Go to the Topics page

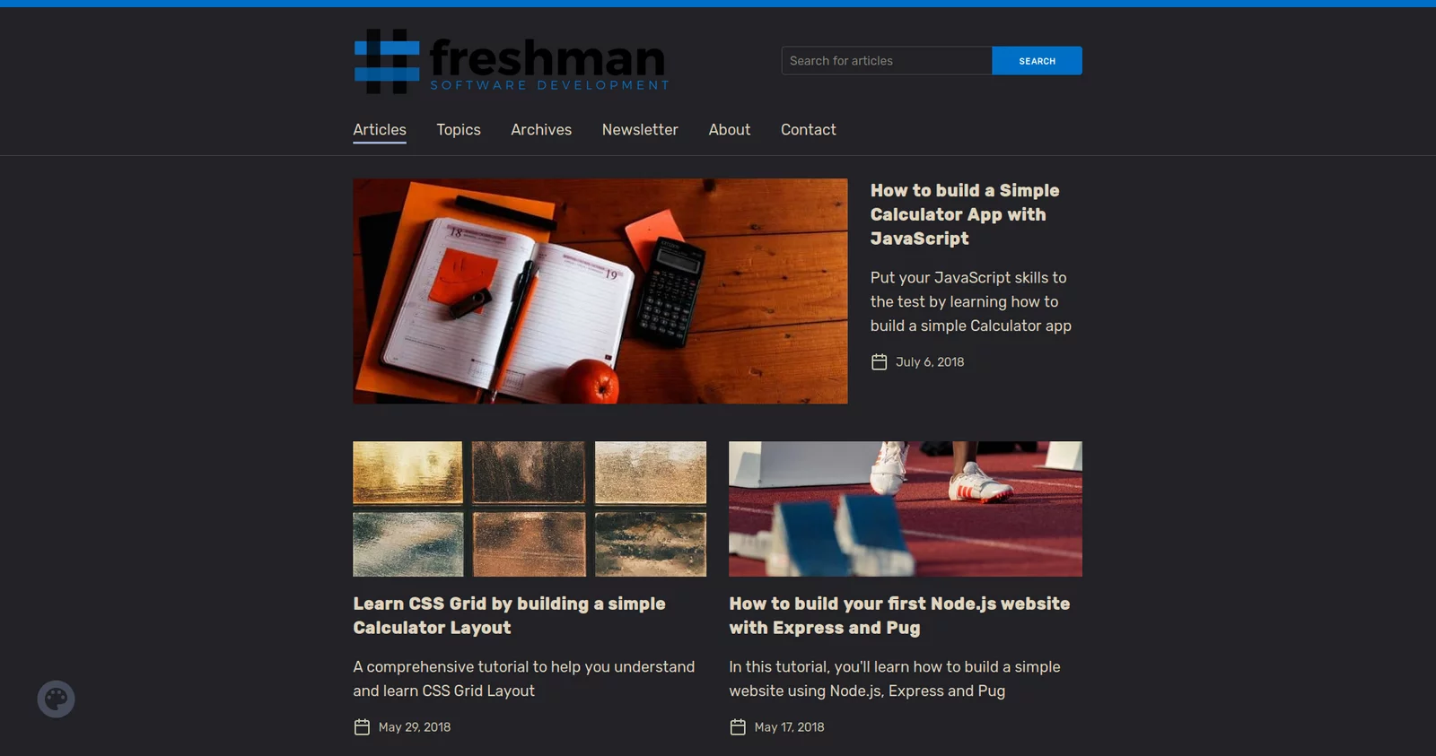(459, 130)
